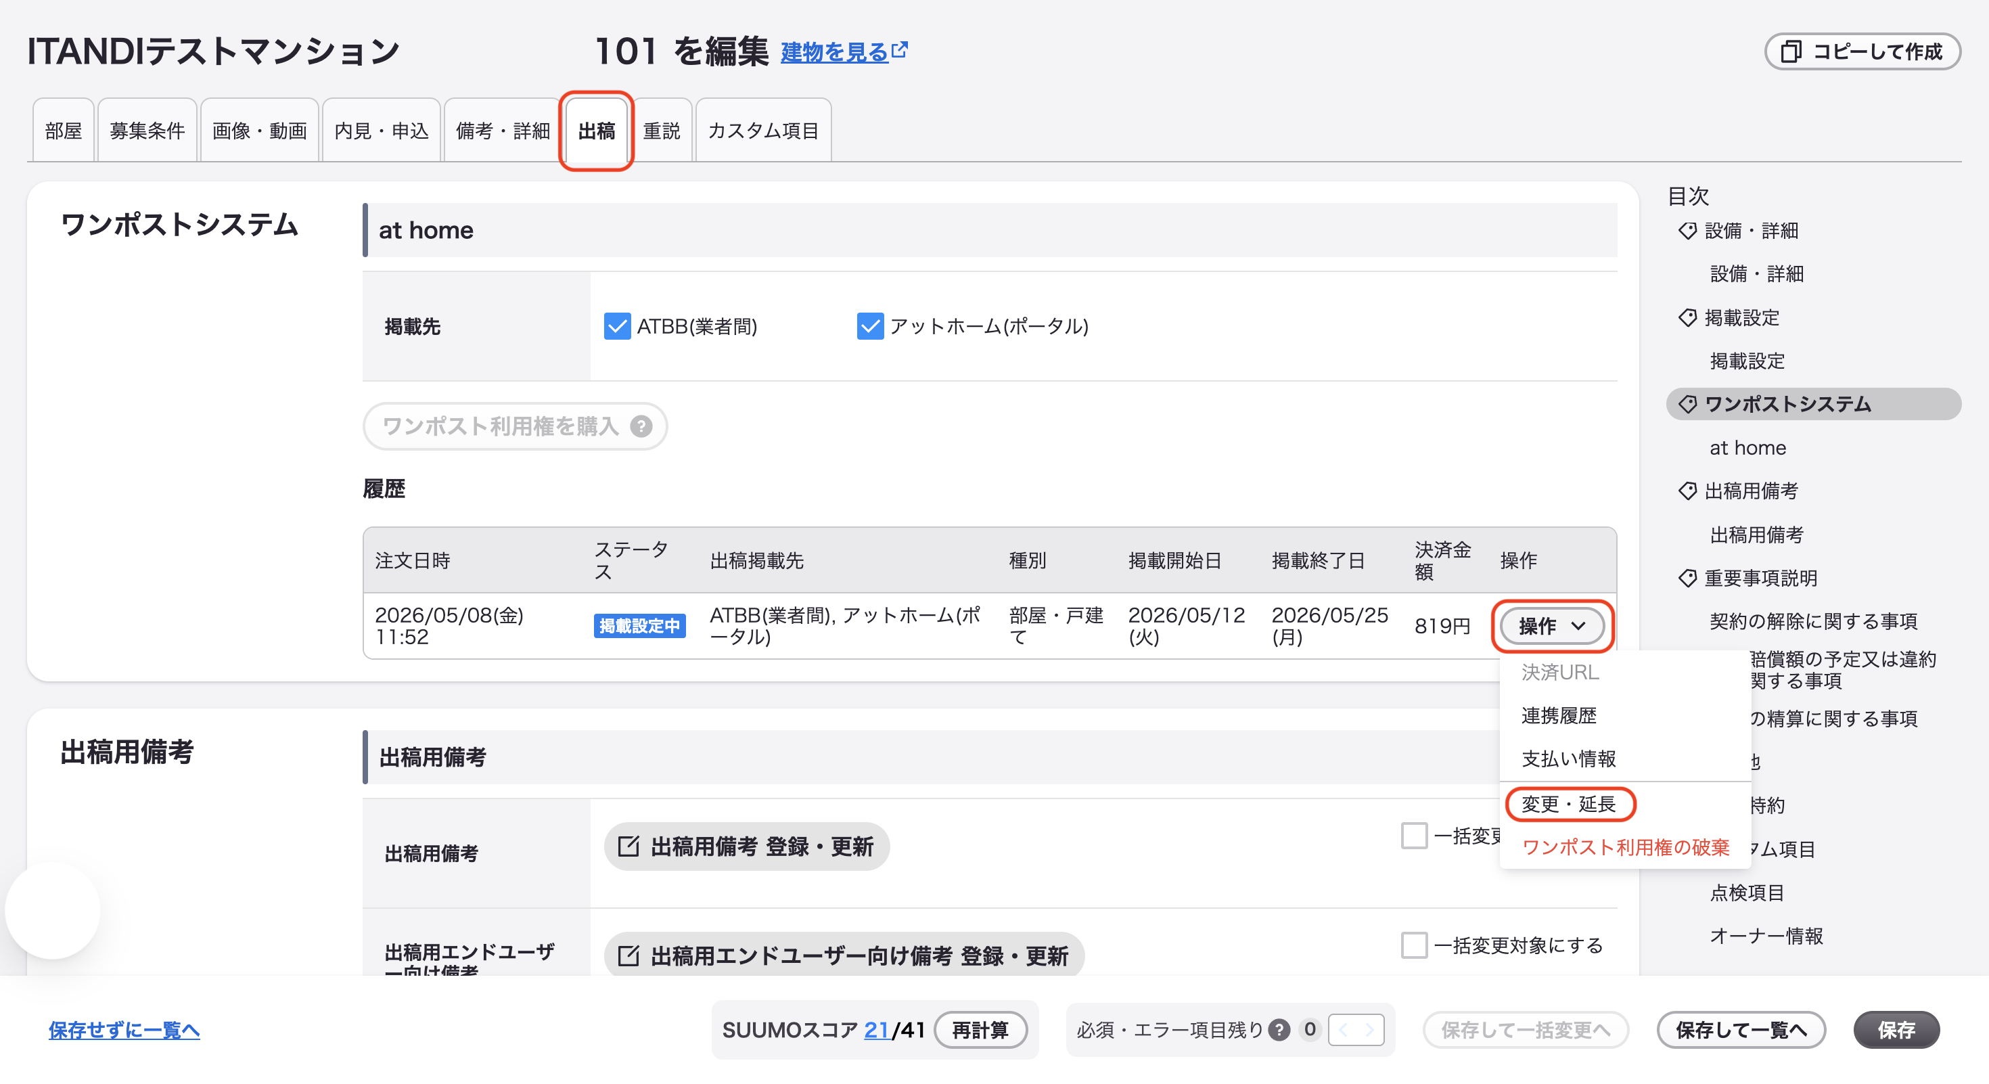Click 出稿用備考 登録・更新 button
This screenshot has width=1989, height=1084.
[x=747, y=847]
